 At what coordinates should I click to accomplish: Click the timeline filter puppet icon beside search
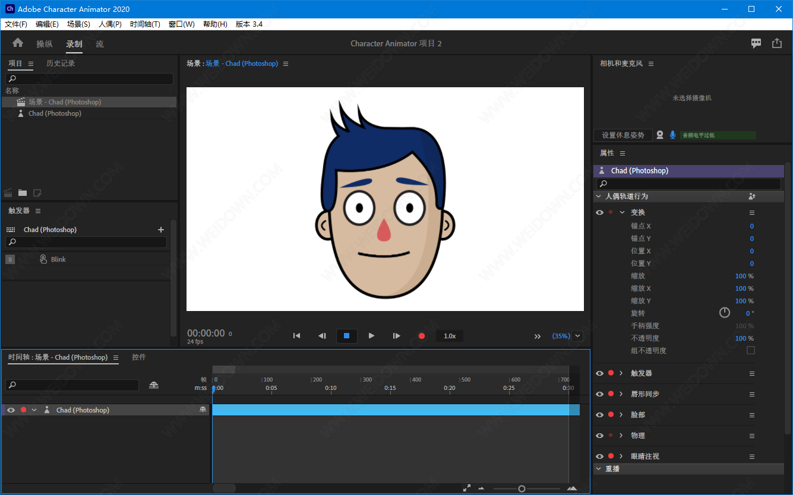click(154, 385)
